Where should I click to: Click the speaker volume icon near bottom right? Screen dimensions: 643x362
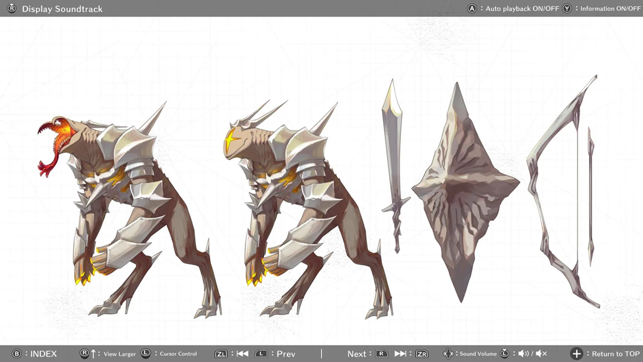click(x=523, y=354)
